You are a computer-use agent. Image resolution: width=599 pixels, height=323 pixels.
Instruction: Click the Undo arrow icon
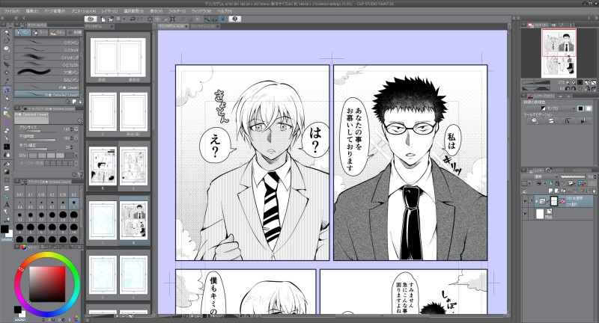coord(133,19)
